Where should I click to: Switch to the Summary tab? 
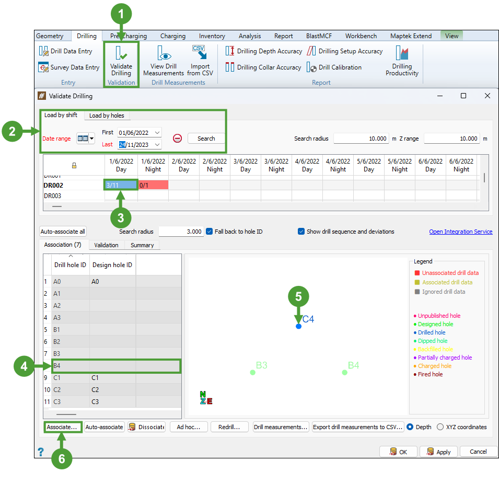point(142,245)
